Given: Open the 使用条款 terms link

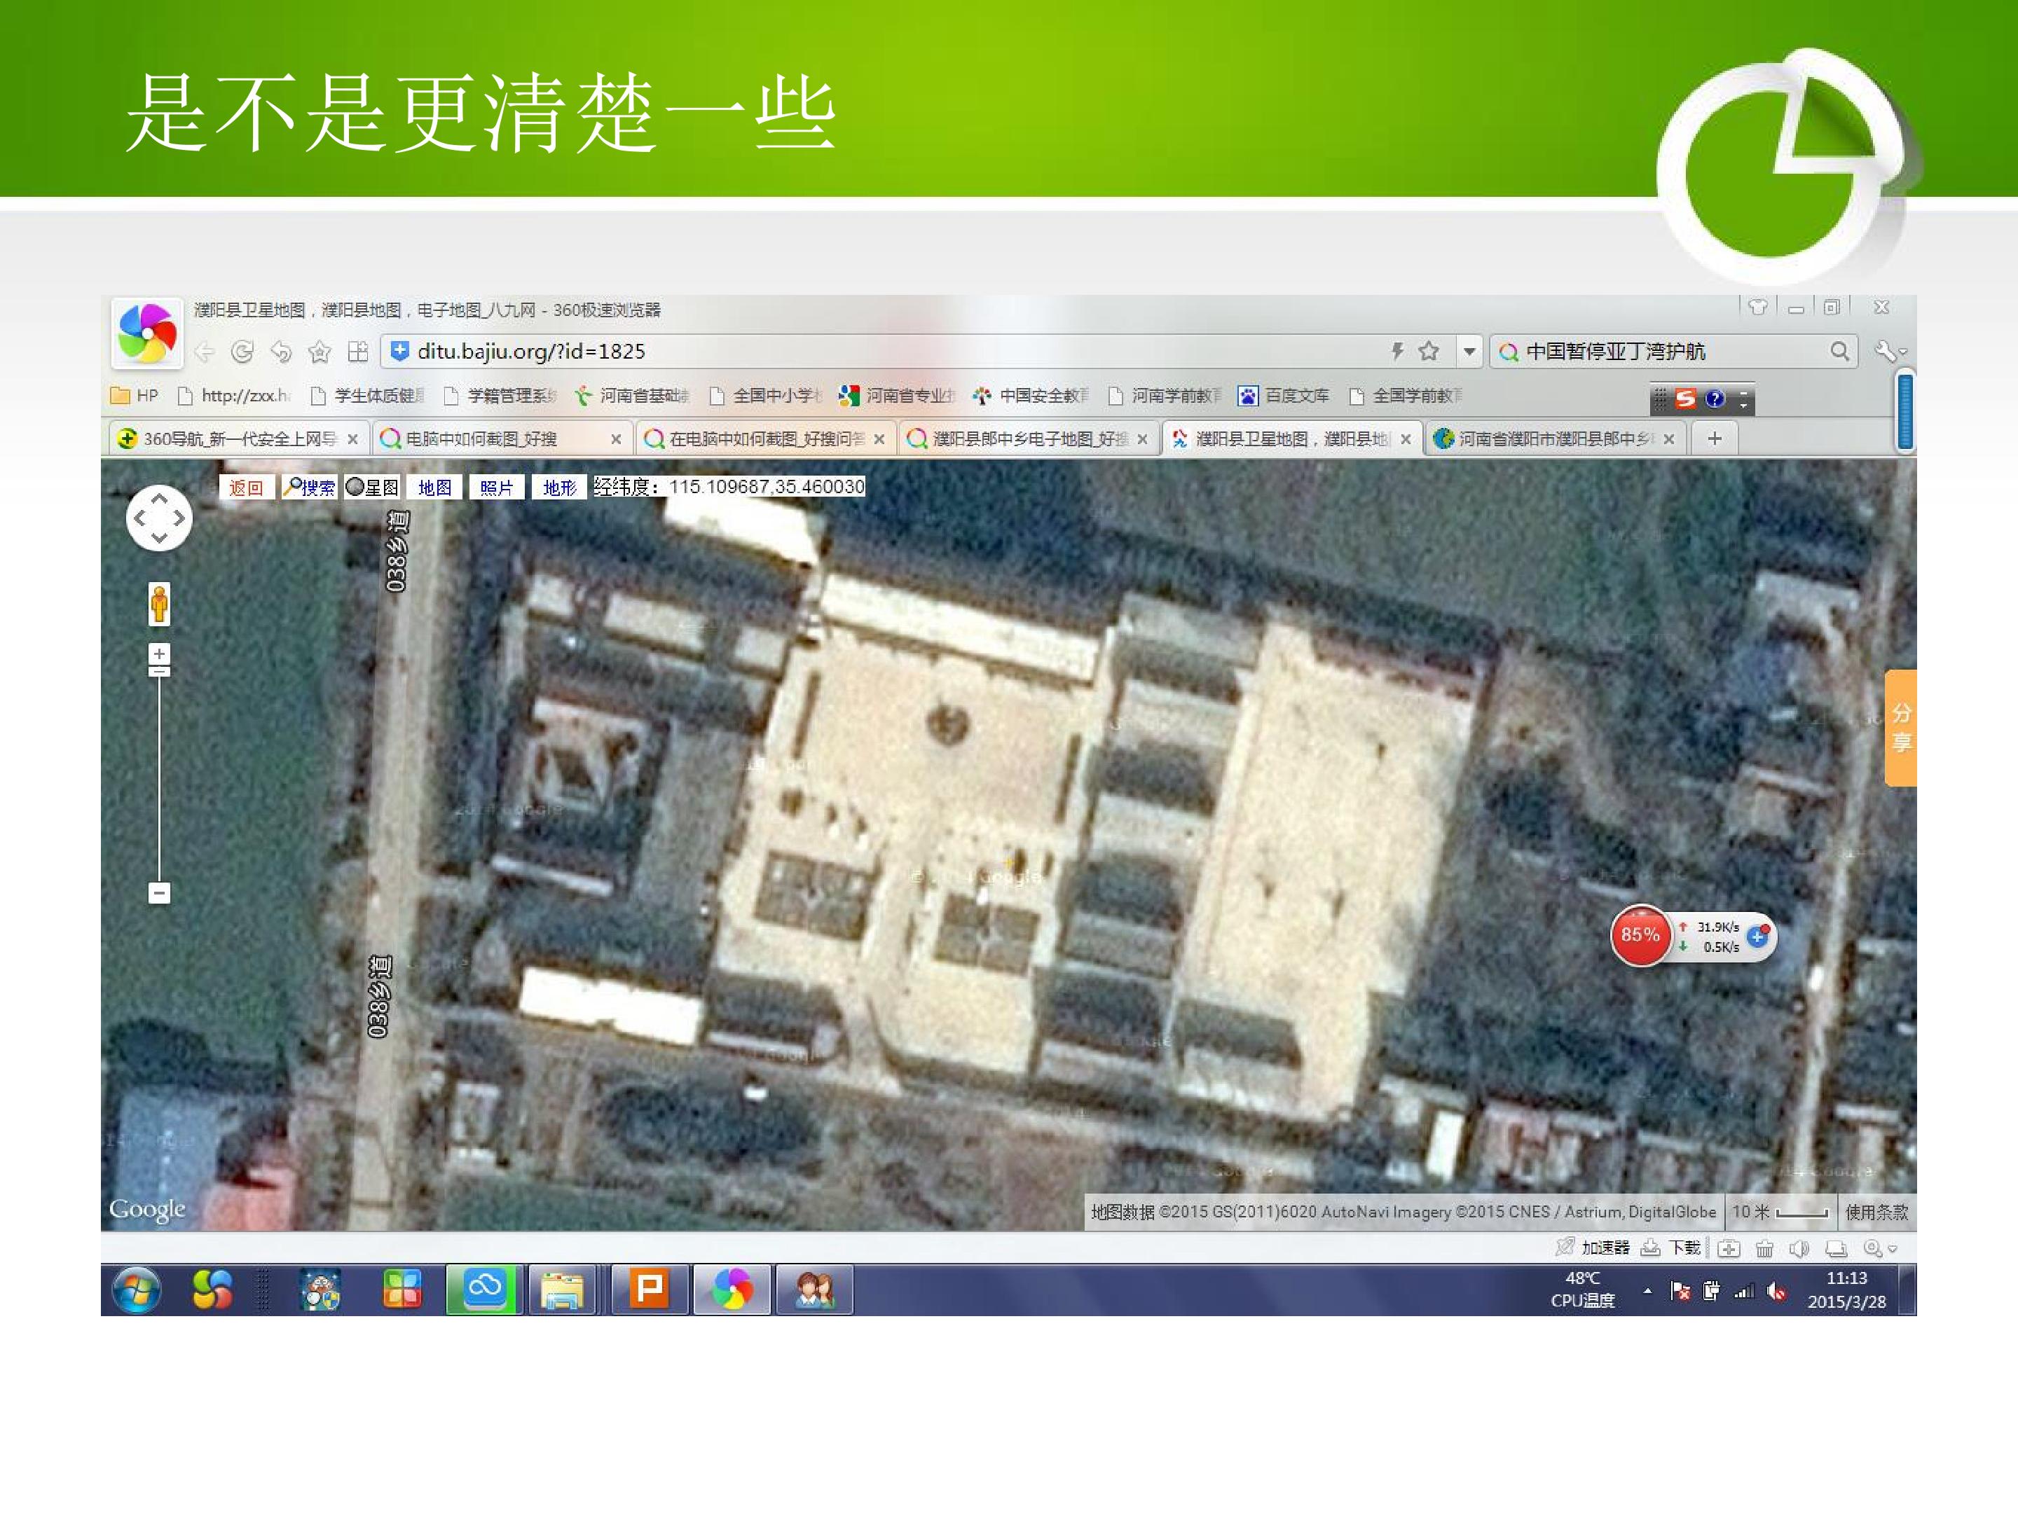Looking at the screenshot, I should (1876, 1212).
